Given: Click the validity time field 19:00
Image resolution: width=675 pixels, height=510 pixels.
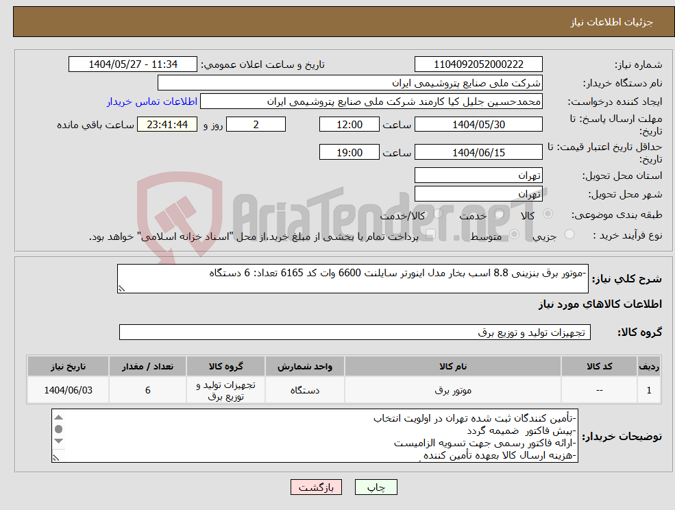Looking at the screenshot, I should coord(349,152).
